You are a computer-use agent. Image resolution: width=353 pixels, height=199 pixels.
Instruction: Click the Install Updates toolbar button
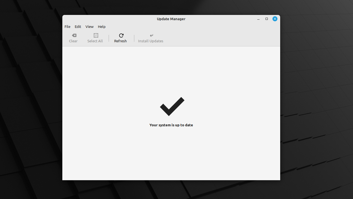pos(151,38)
